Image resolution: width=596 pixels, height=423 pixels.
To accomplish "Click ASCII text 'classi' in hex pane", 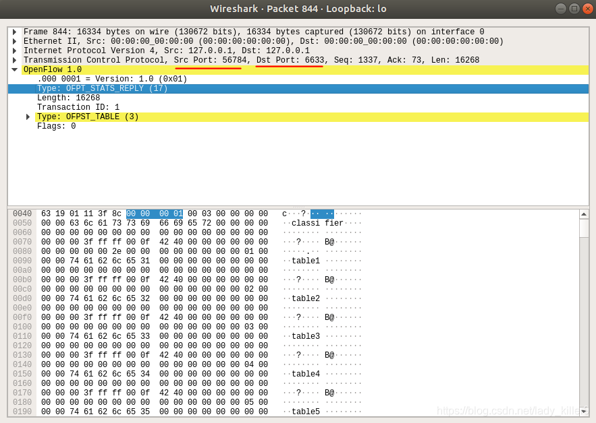I will [306, 223].
